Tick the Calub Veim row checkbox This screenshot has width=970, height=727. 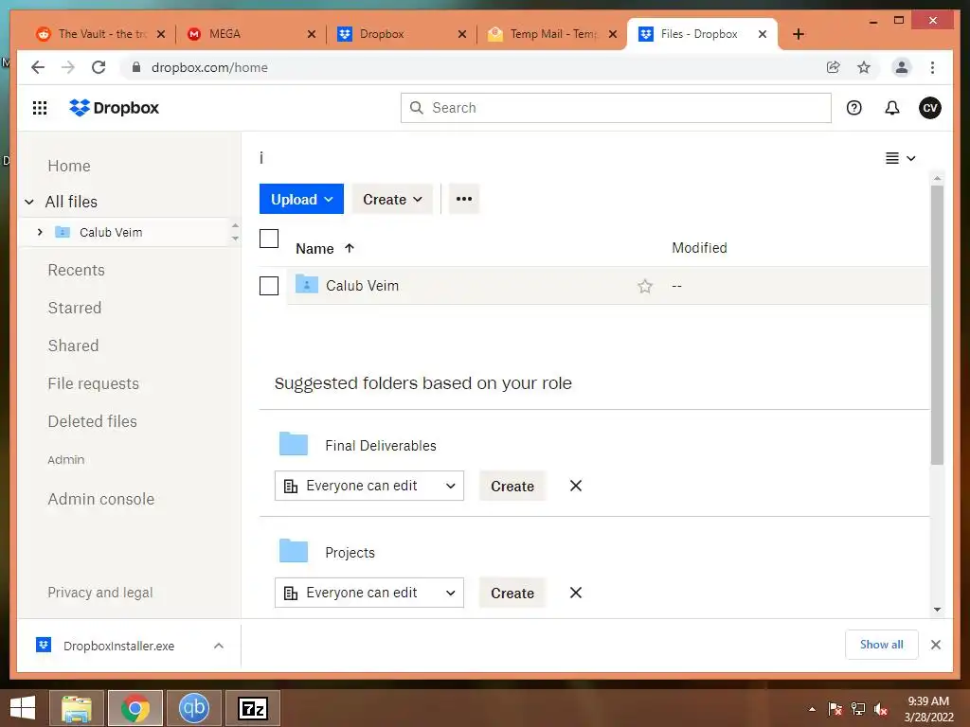pos(269,286)
